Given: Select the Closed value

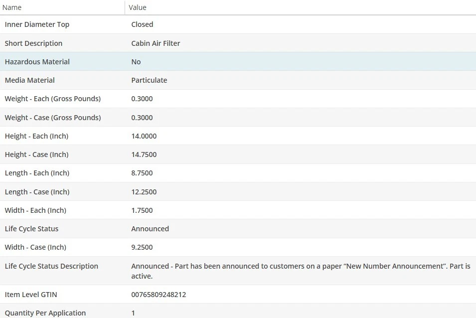Looking at the screenshot, I should coord(142,24).
